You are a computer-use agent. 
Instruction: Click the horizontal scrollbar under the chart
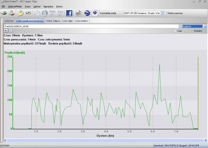pyautogui.click(x=105, y=140)
